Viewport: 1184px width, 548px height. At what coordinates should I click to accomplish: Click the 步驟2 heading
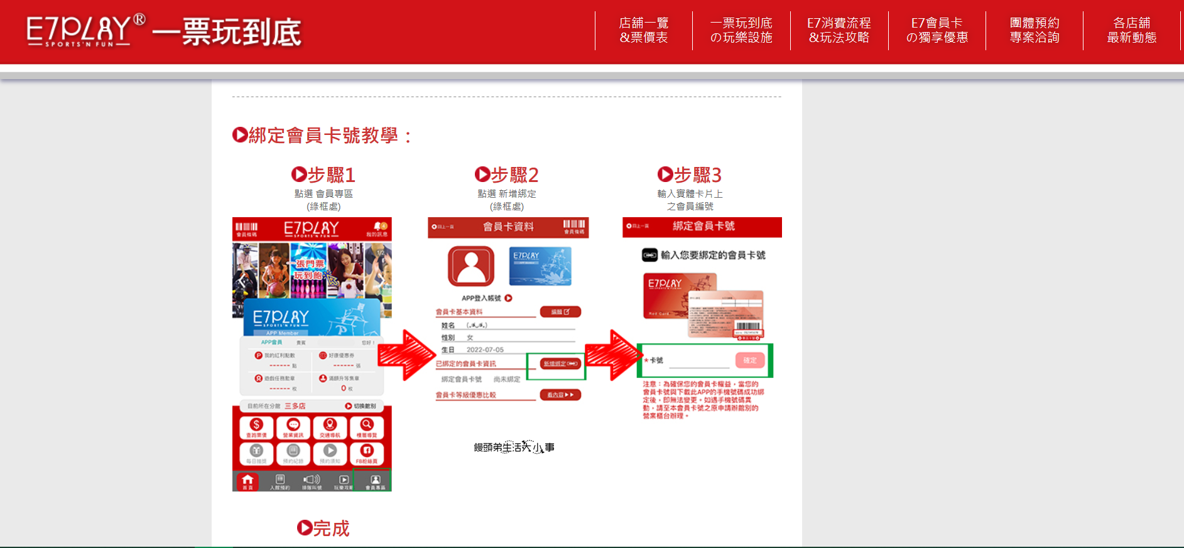pyautogui.click(x=507, y=175)
